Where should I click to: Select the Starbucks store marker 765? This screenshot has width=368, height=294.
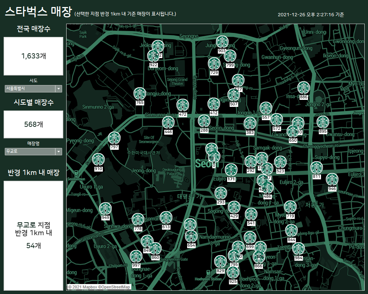click(x=139, y=94)
